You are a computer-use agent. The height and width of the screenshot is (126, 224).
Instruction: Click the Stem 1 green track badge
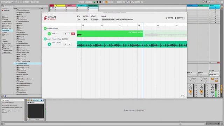coord(49,34)
